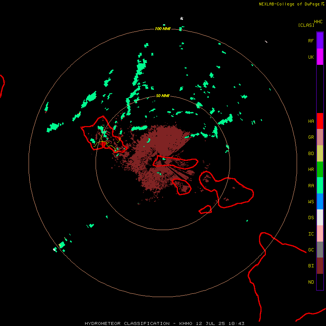Click the DS white legend swatch
326x326 pixels.
point(320,217)
